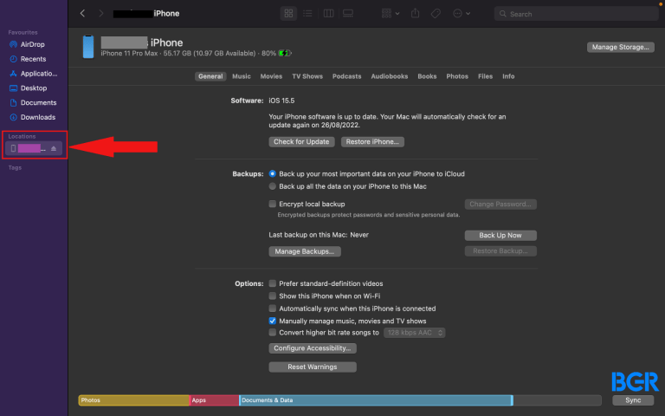This screenshot has height=416, width=665.
Task: Open the 128 kbps AAC dropdown
Action: coord(415,333)
